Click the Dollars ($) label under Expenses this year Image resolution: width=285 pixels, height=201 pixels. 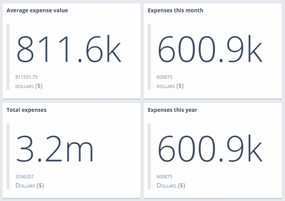[171, 186]
